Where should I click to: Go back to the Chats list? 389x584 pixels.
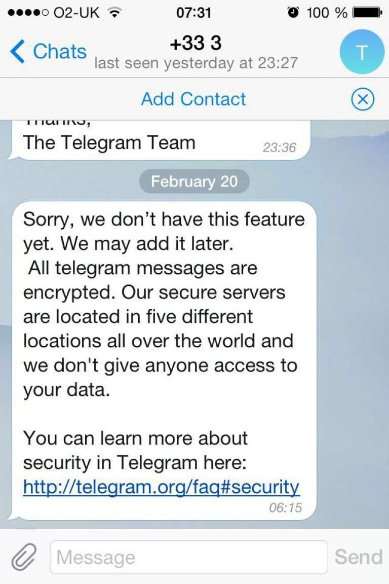tap(48, 52)
